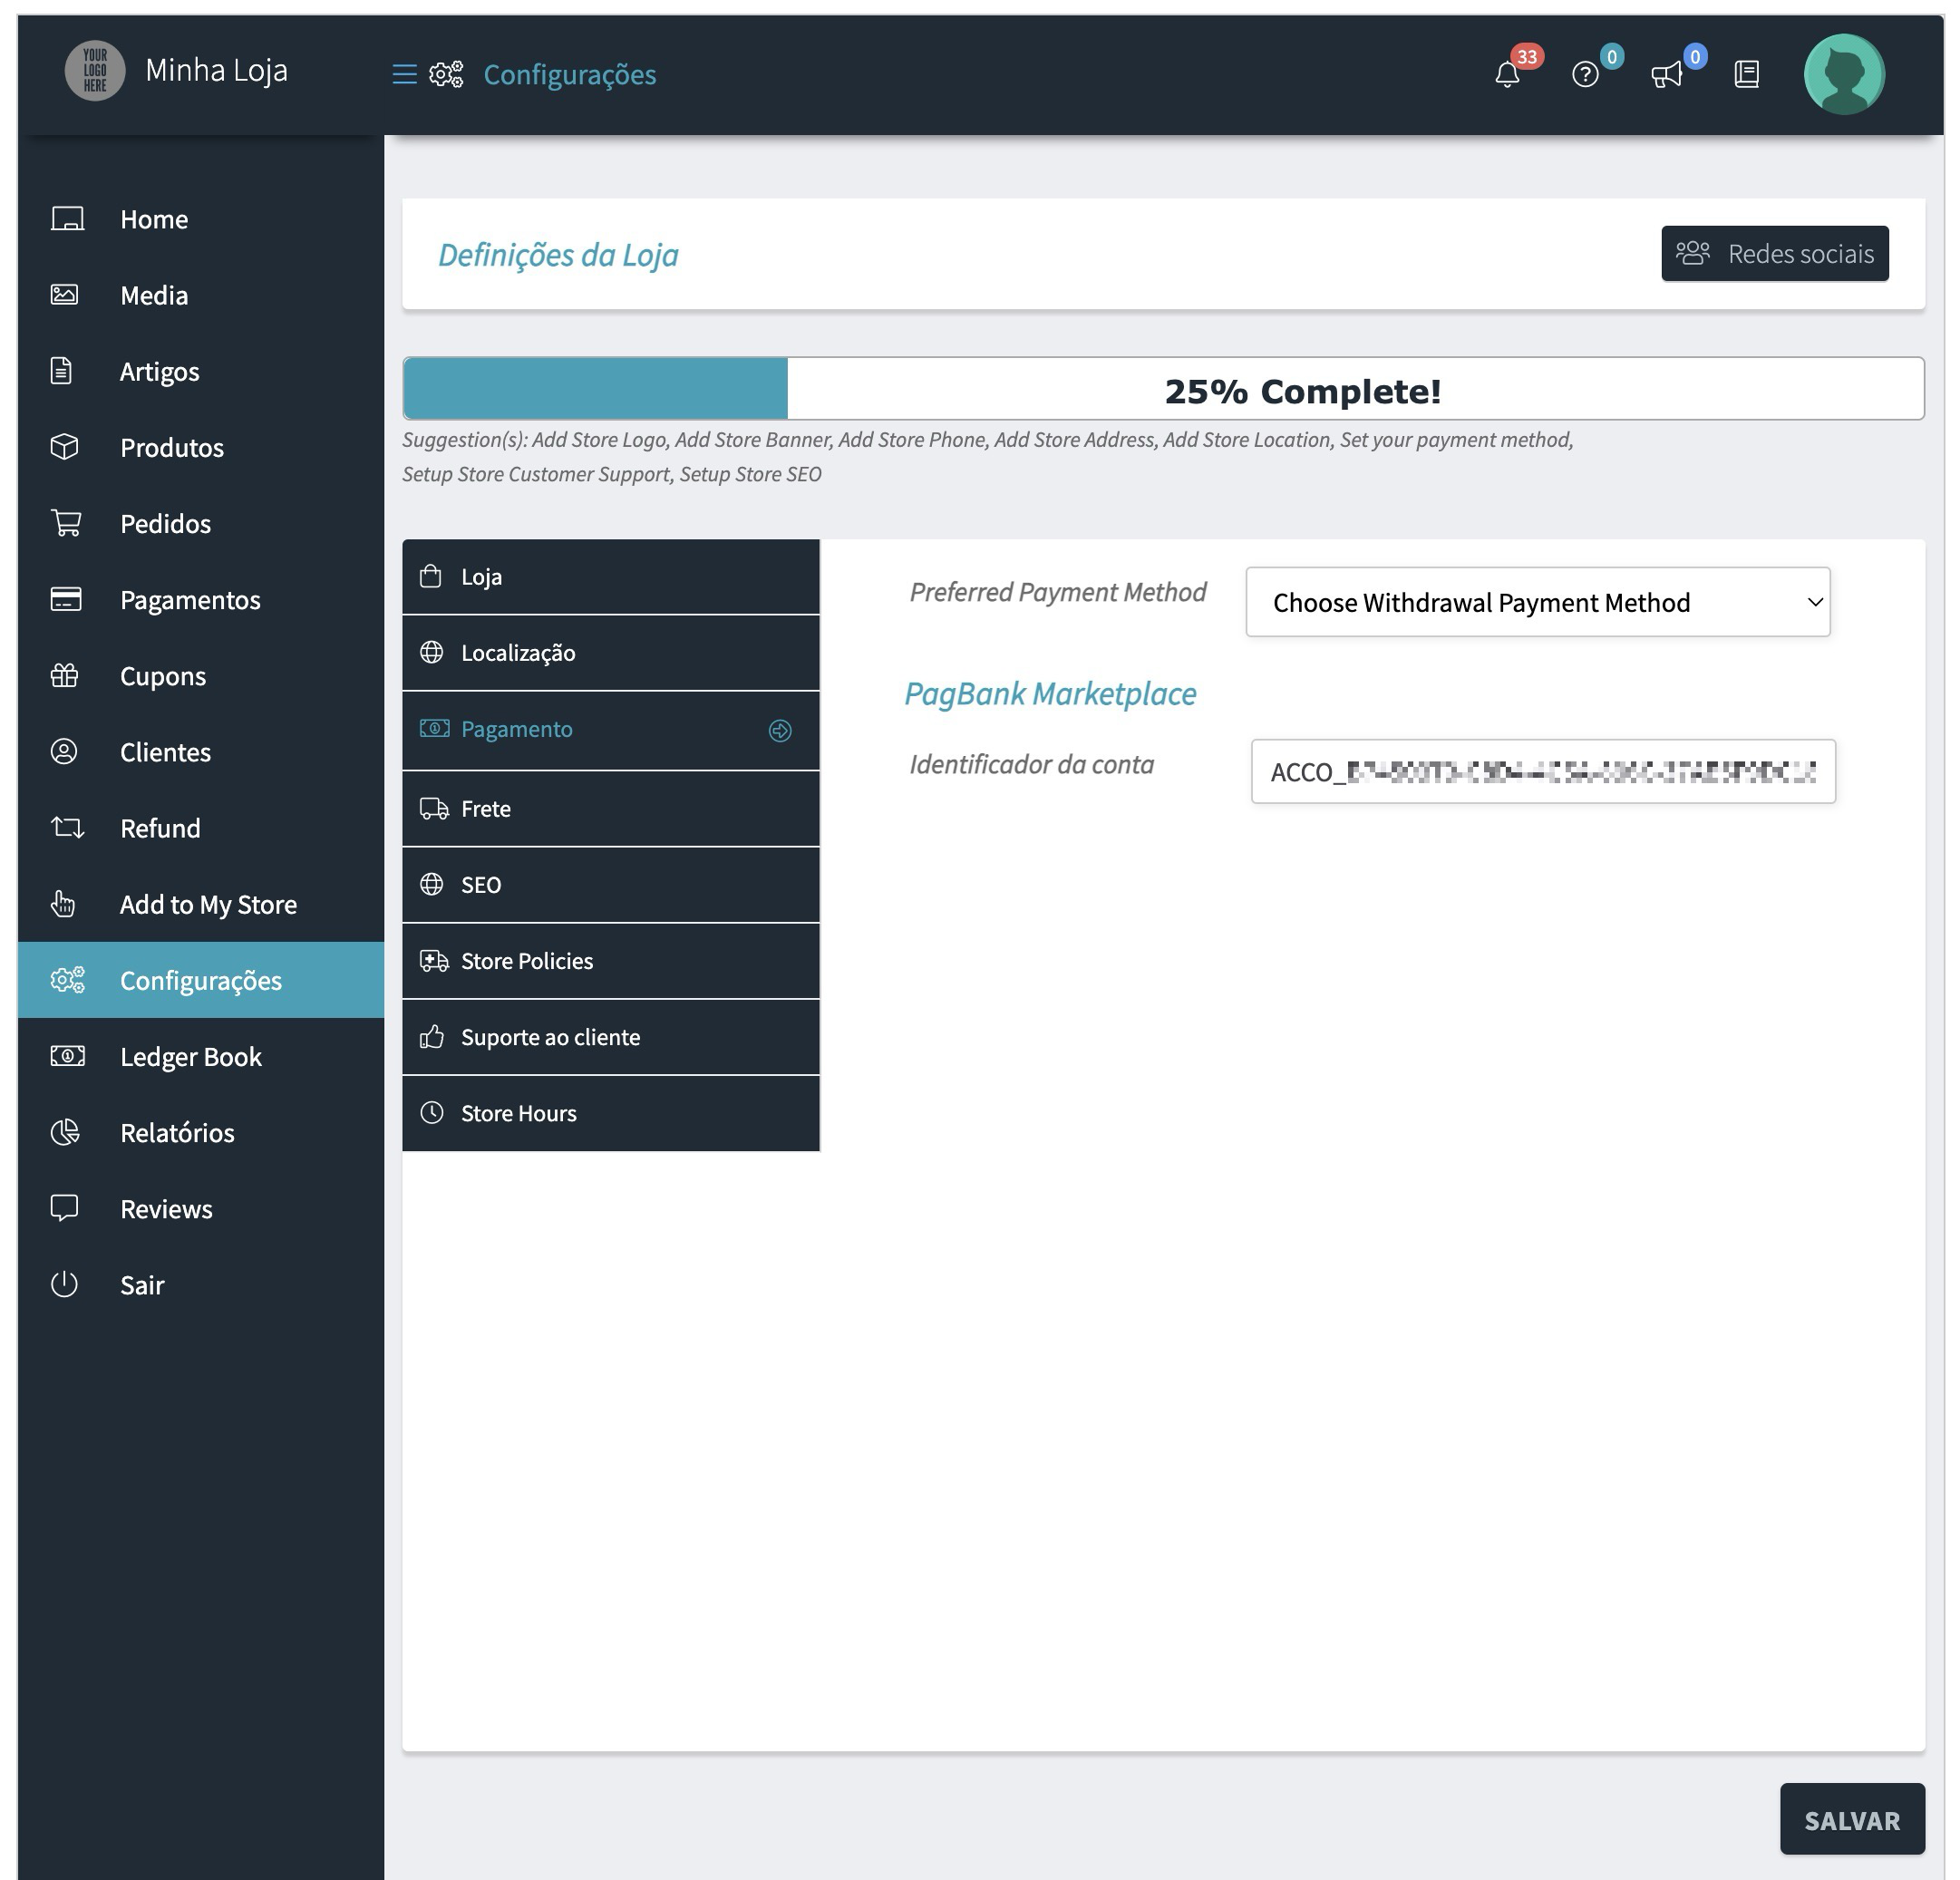Click the user profile avatar
This screenshot has width=1960, height=1880.
coord(1844,74)
